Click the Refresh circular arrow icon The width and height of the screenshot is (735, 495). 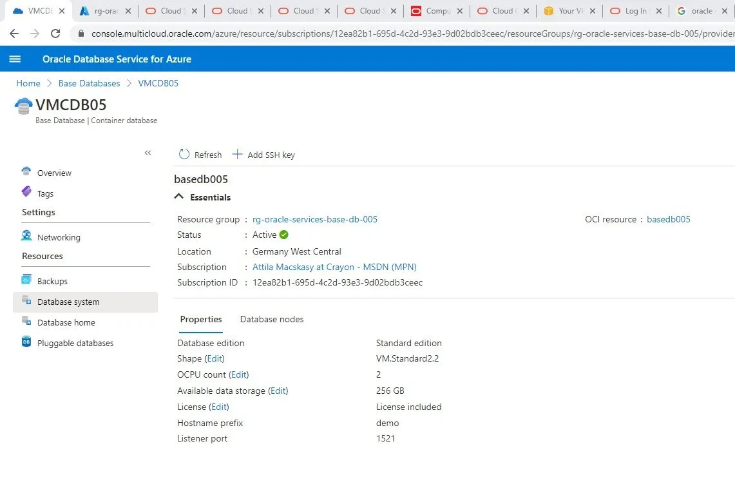tap(184, 154)
